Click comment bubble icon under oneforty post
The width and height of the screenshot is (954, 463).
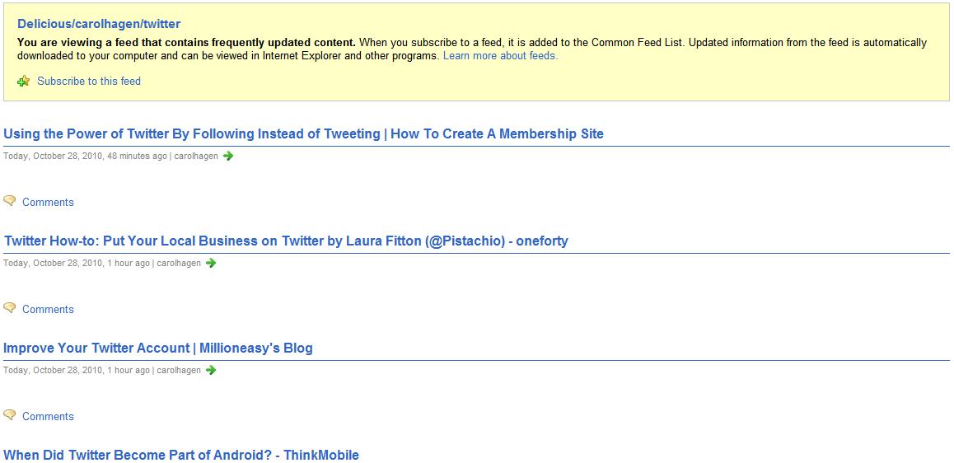[x=9, y=308]
